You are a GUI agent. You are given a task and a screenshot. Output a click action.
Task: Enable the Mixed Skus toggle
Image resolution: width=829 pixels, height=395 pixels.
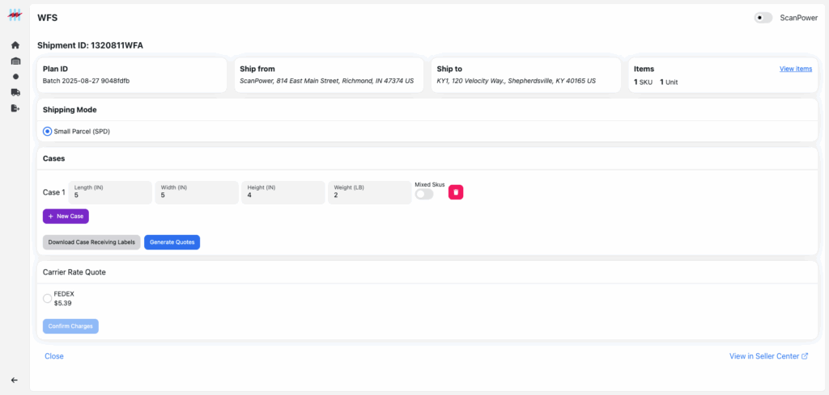click(424, 194)
